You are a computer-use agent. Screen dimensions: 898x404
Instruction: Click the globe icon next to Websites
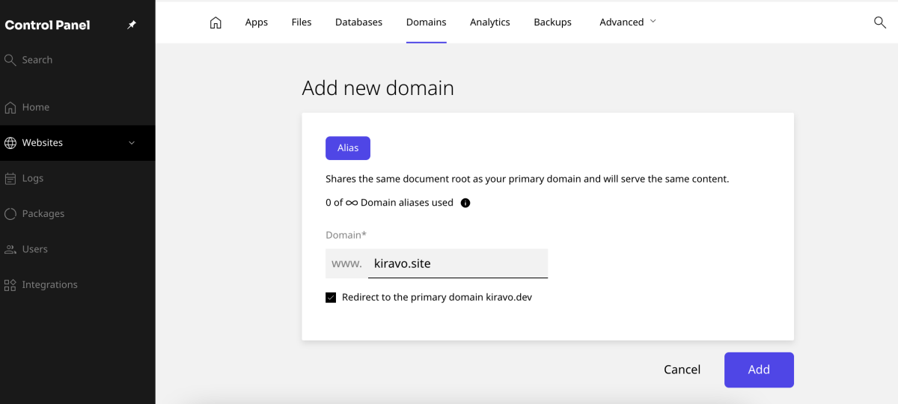[x=10, y=143]
